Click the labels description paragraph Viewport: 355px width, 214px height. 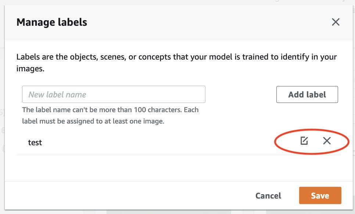pos(176,63)
